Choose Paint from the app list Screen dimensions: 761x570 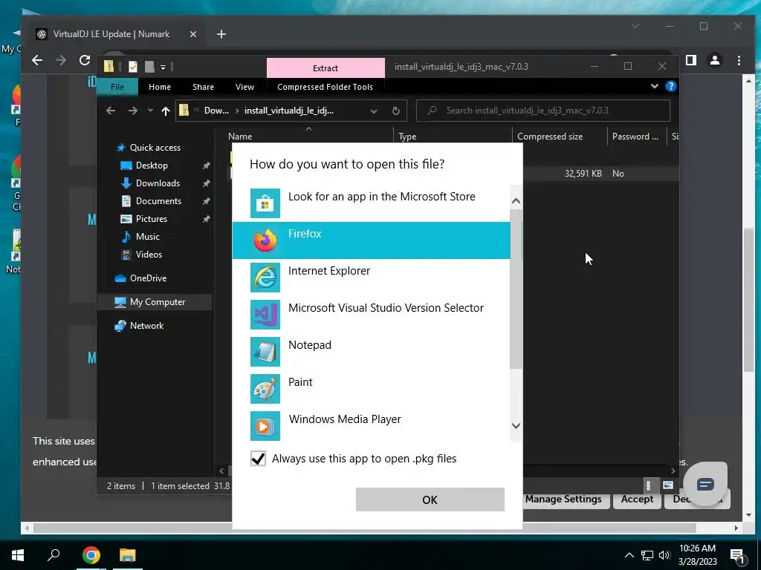pos(372,388)
